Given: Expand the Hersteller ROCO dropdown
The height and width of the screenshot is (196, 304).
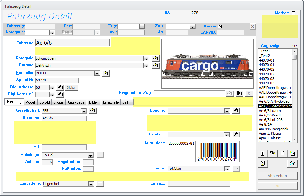Looking at the screenshot, I should 97,73.
